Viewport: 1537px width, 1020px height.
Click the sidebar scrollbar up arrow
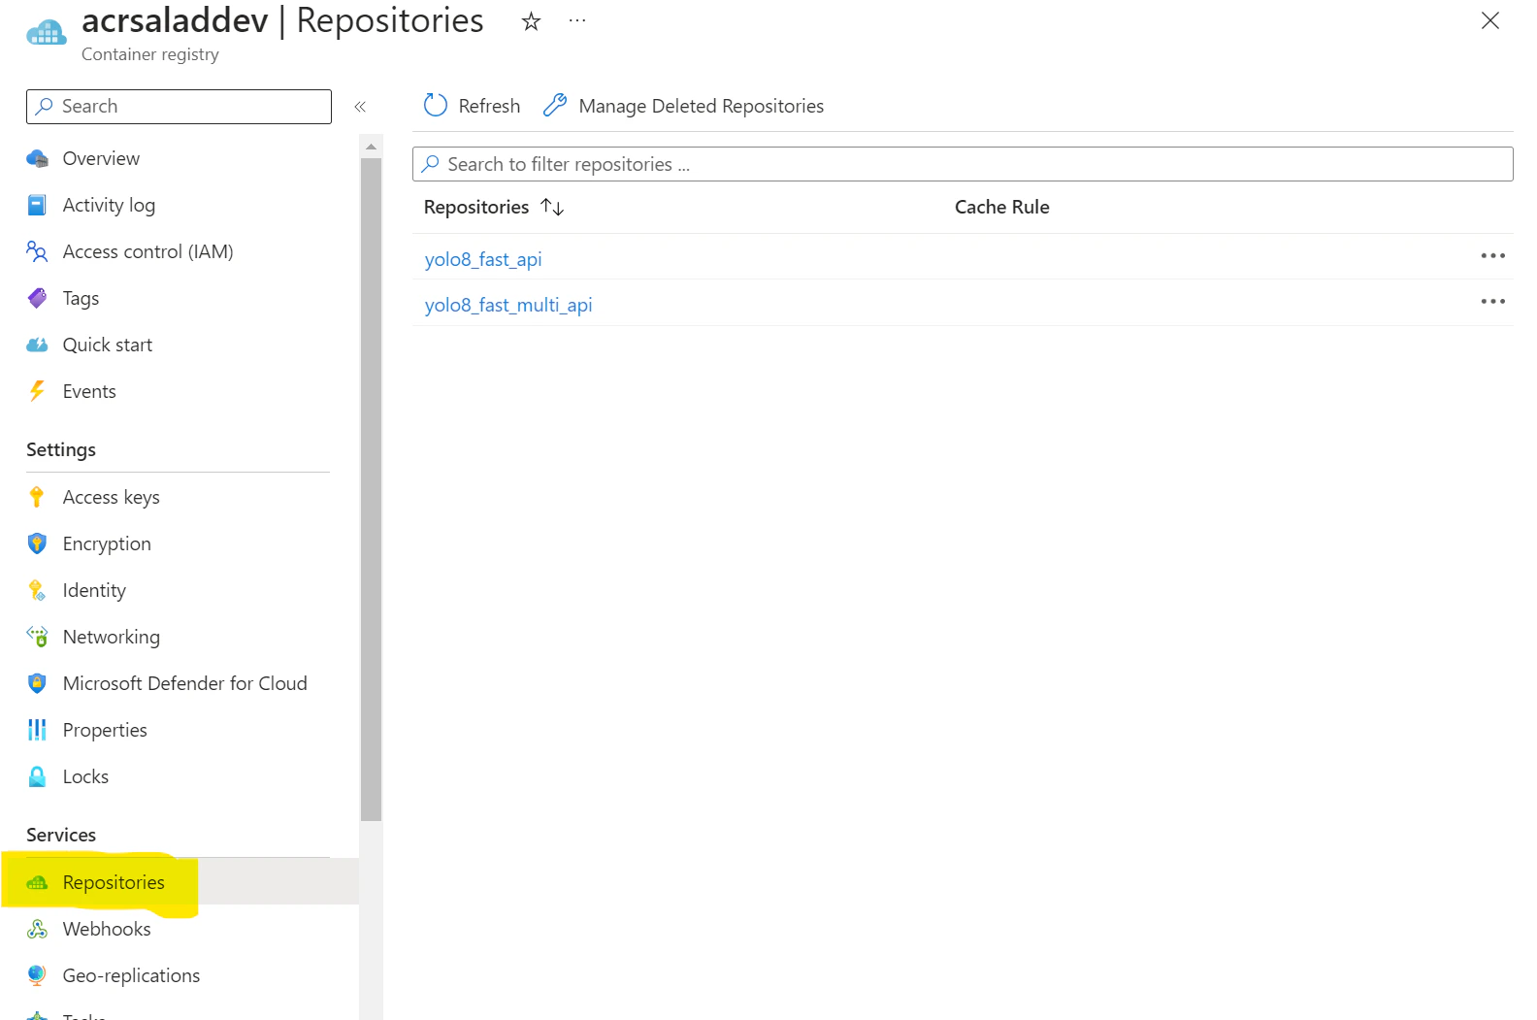371,147
